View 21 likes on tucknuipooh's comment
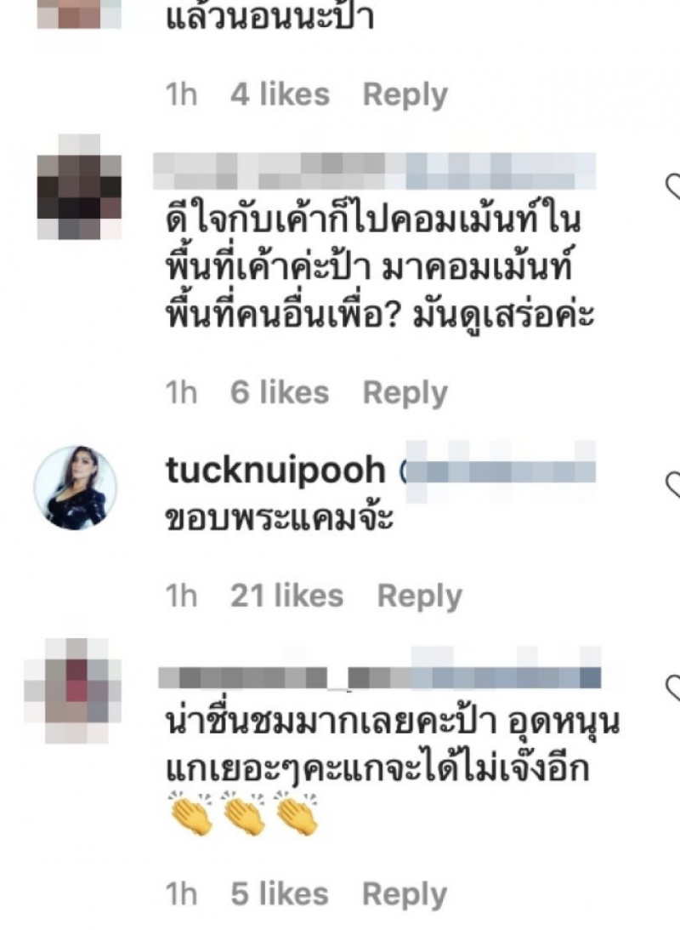Viewport: 680px width, 930px height. point(286,596)
